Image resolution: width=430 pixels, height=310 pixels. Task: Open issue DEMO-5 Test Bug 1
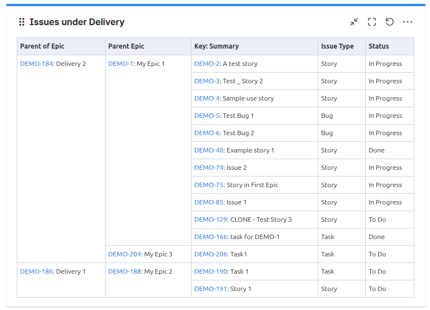tap(207, 116)
